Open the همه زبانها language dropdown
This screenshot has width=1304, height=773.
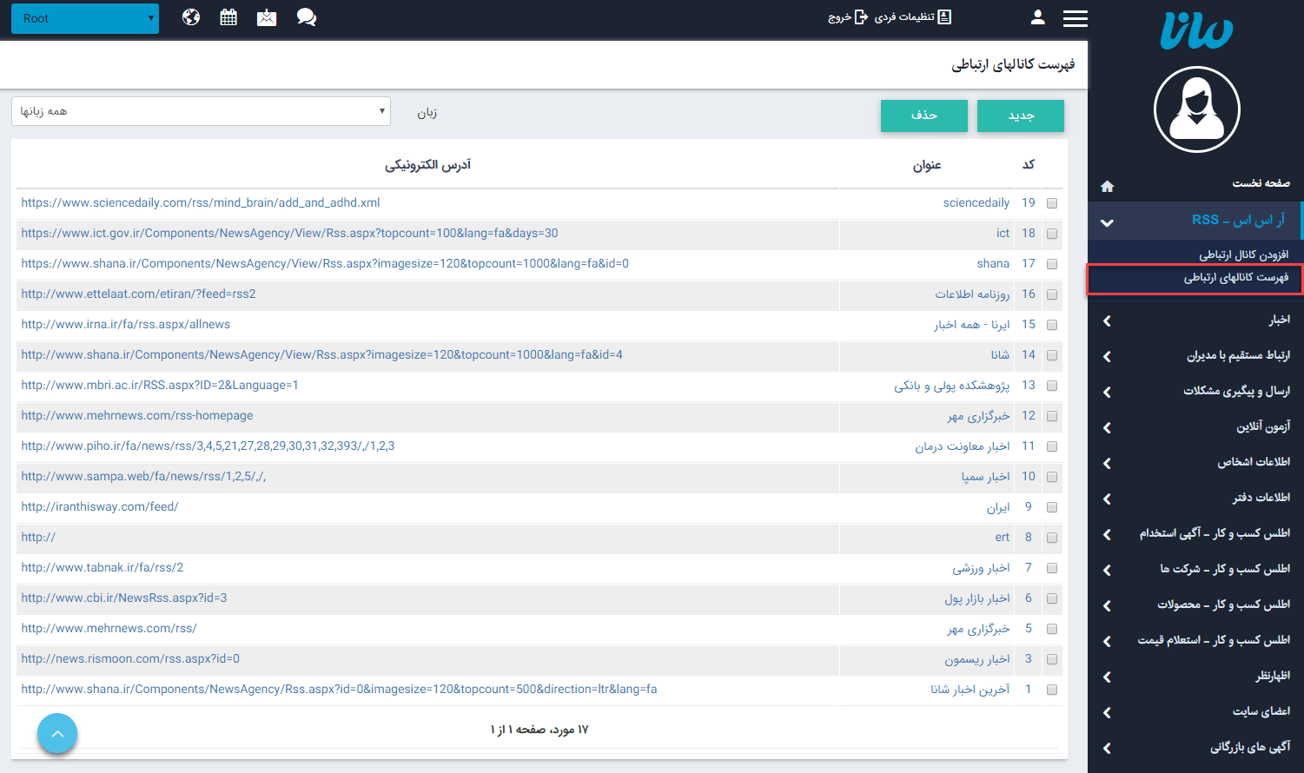201,111
